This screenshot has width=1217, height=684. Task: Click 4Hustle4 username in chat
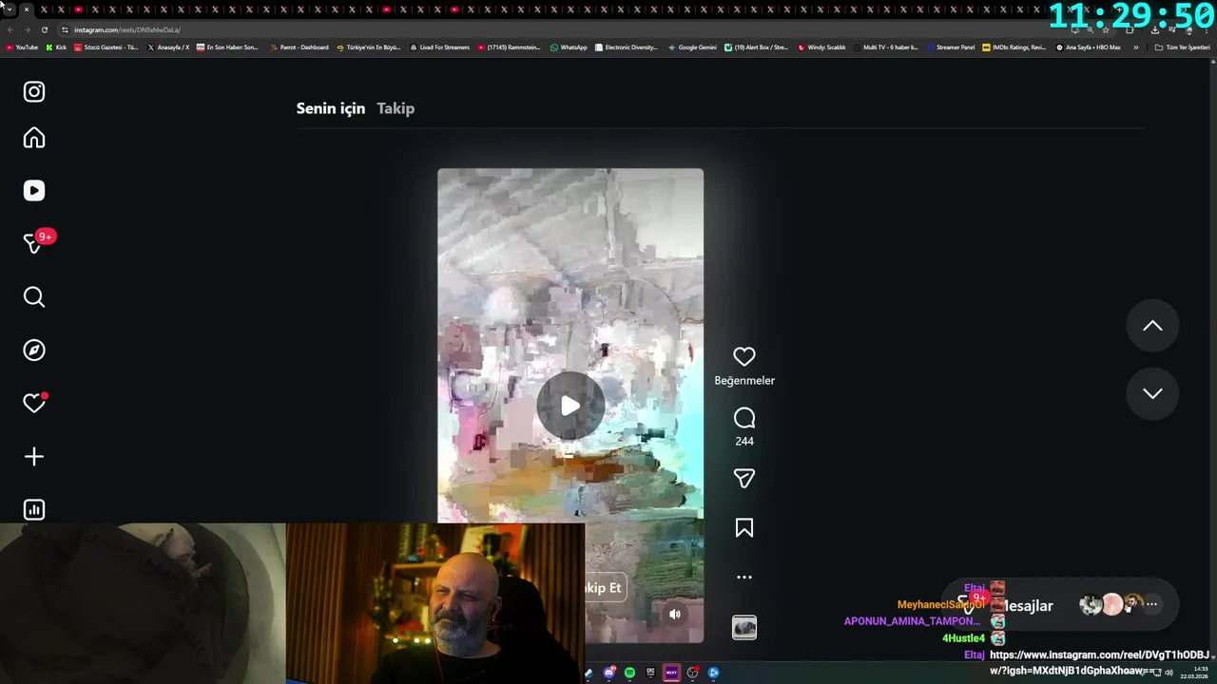tap(963, 638)
